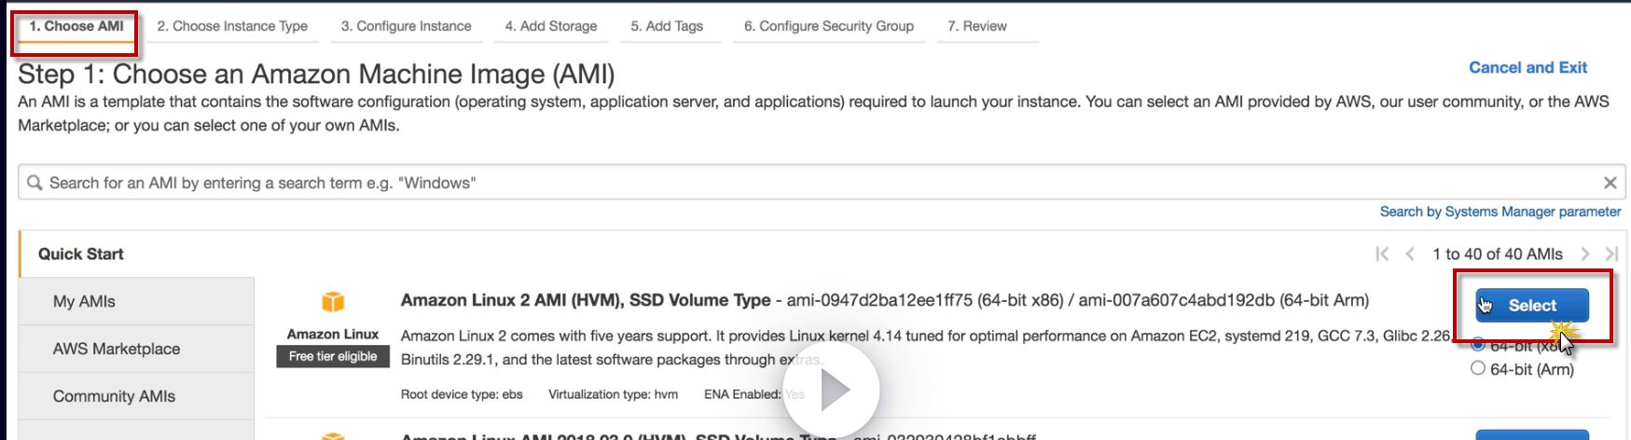Go to first page of AMIs
The height and width of the screenshot is (440, 1631).
1382,254
